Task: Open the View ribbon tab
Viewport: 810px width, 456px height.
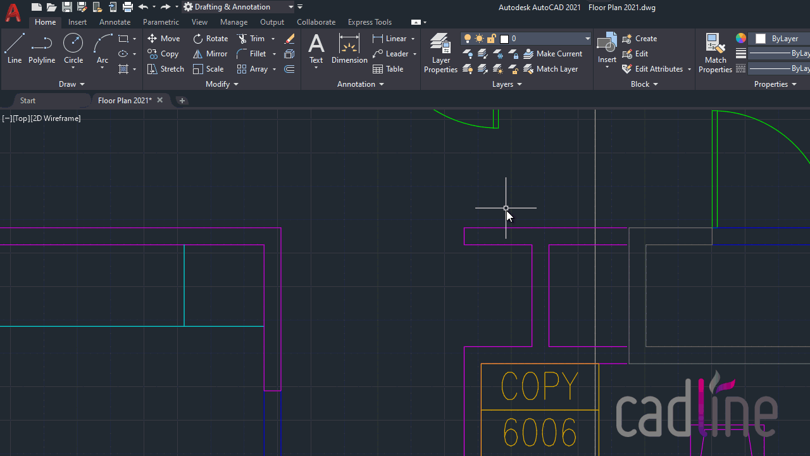Action: tap(199, 22)
